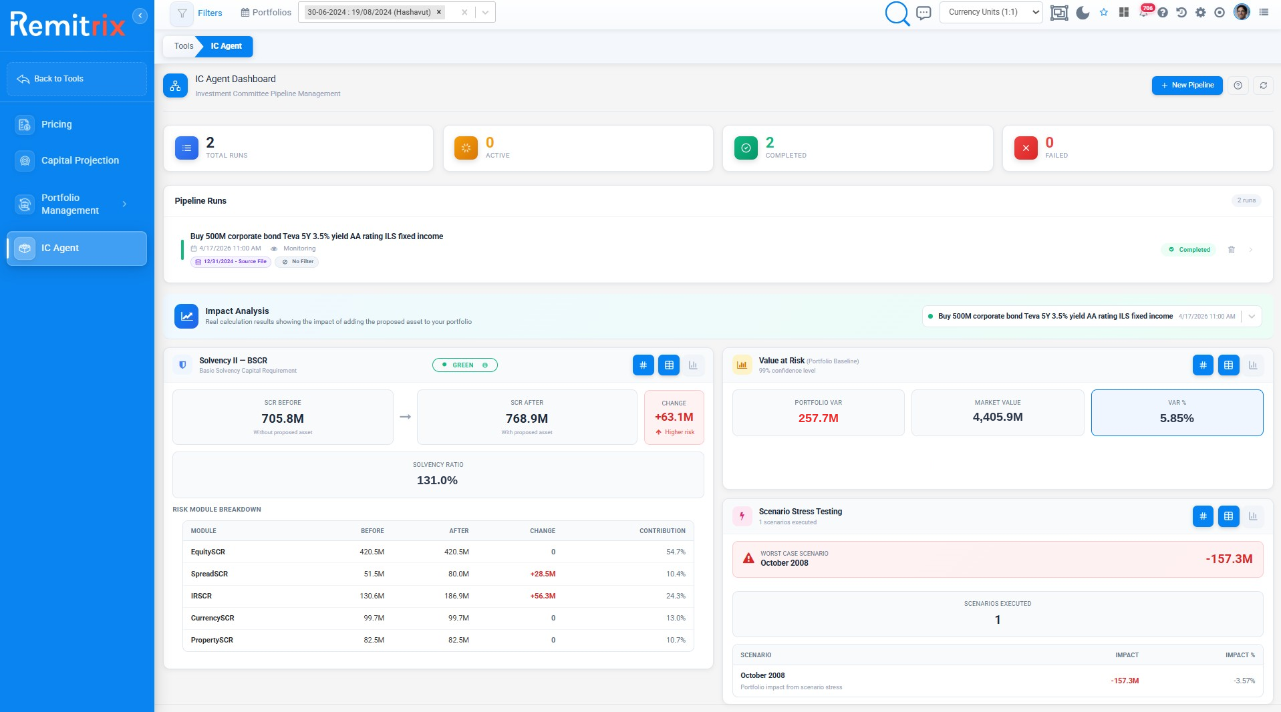Click the Remitrix logo
The height and width of the screenshot is (712, 1281).
pyautogui.click(x=67, y=25)
